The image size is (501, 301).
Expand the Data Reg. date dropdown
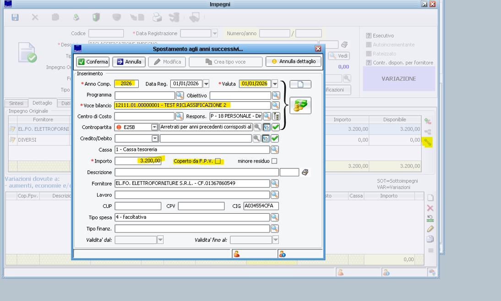pyautogui.click(x=206, y=84)
